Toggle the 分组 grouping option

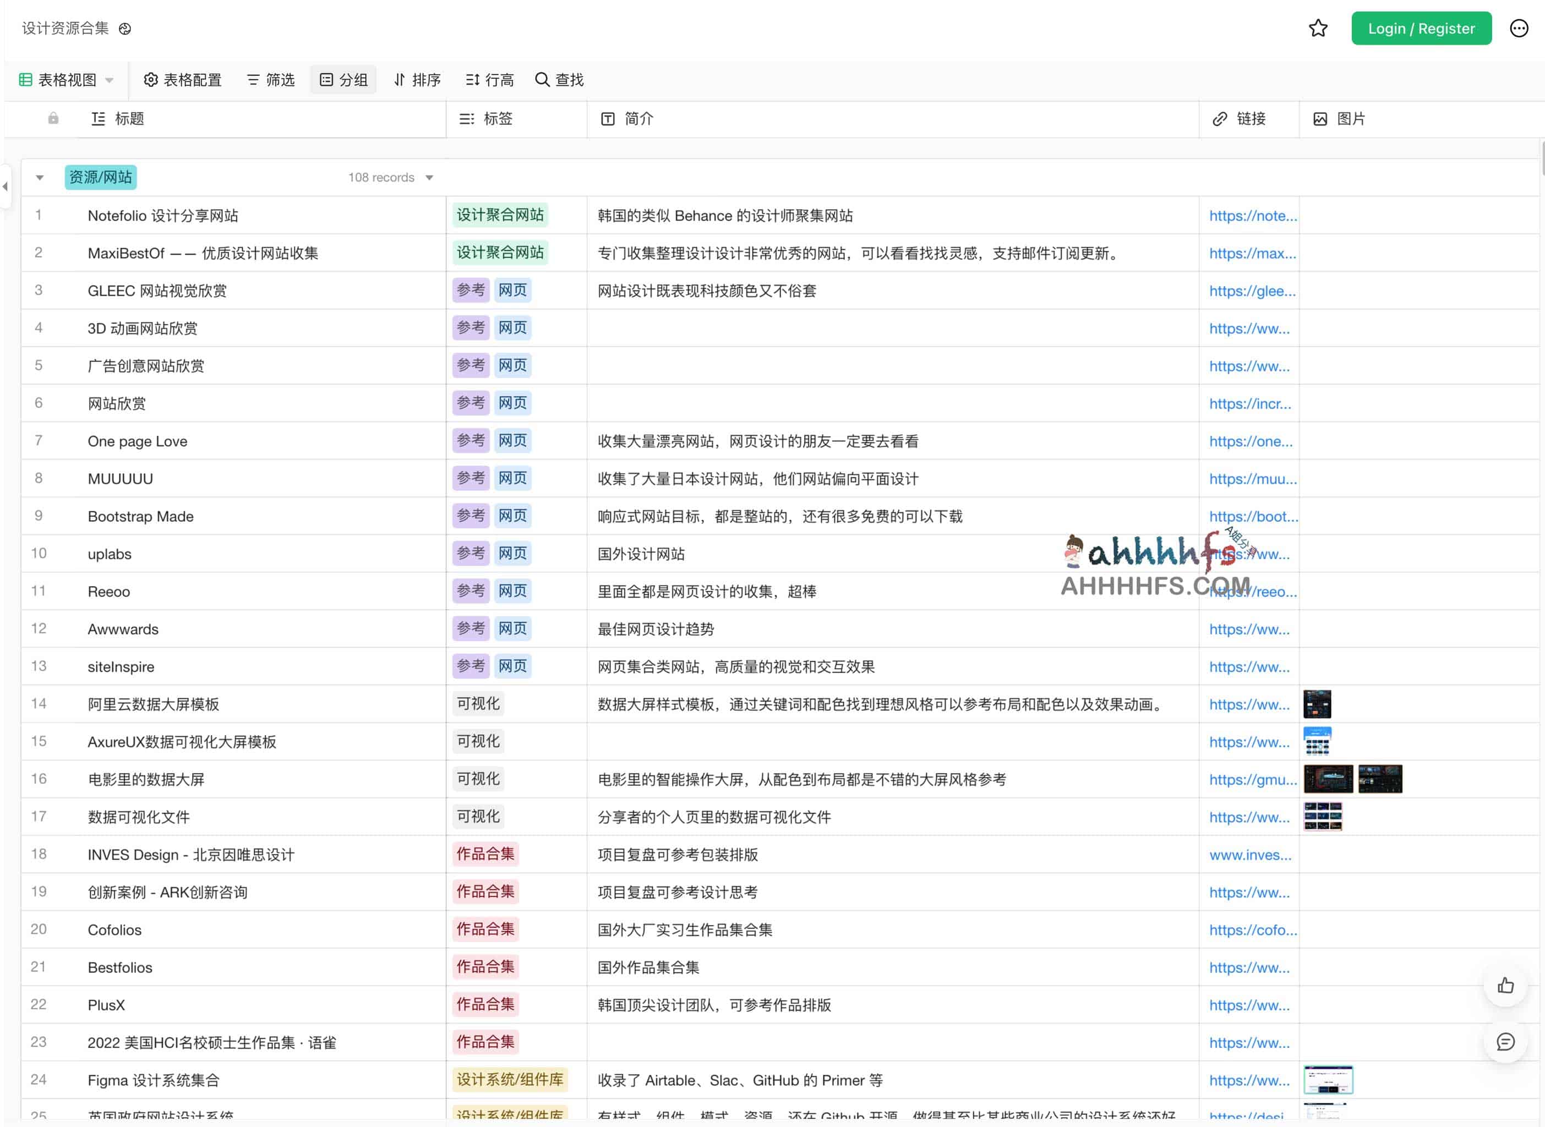[343, 80]
